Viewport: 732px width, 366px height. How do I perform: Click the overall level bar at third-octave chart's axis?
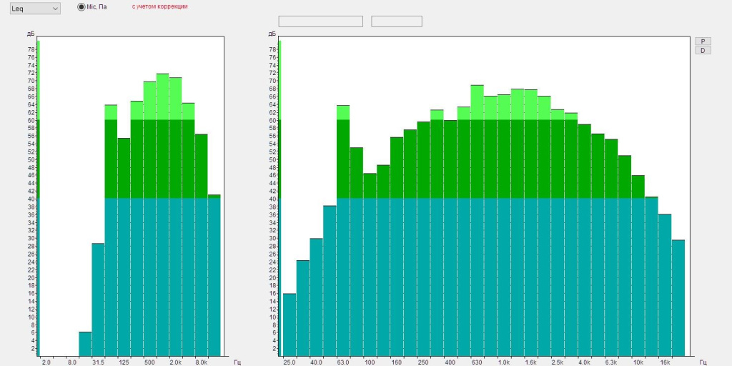pos(280,199)
